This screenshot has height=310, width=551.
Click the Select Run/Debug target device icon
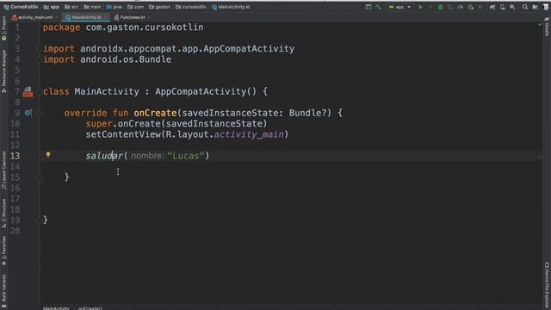(x=368, y=7)
